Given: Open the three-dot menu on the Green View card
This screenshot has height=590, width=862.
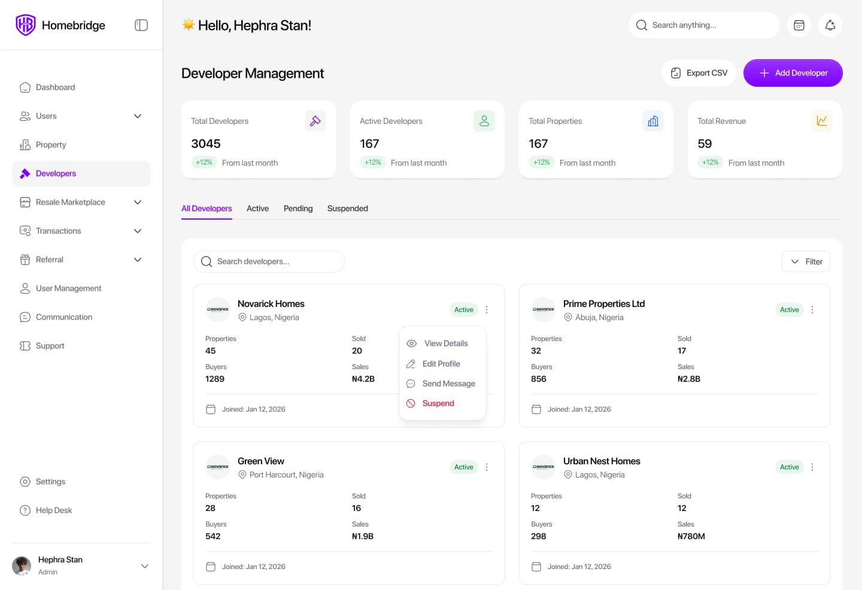Looking at the screenshot, I should [487, 467].
